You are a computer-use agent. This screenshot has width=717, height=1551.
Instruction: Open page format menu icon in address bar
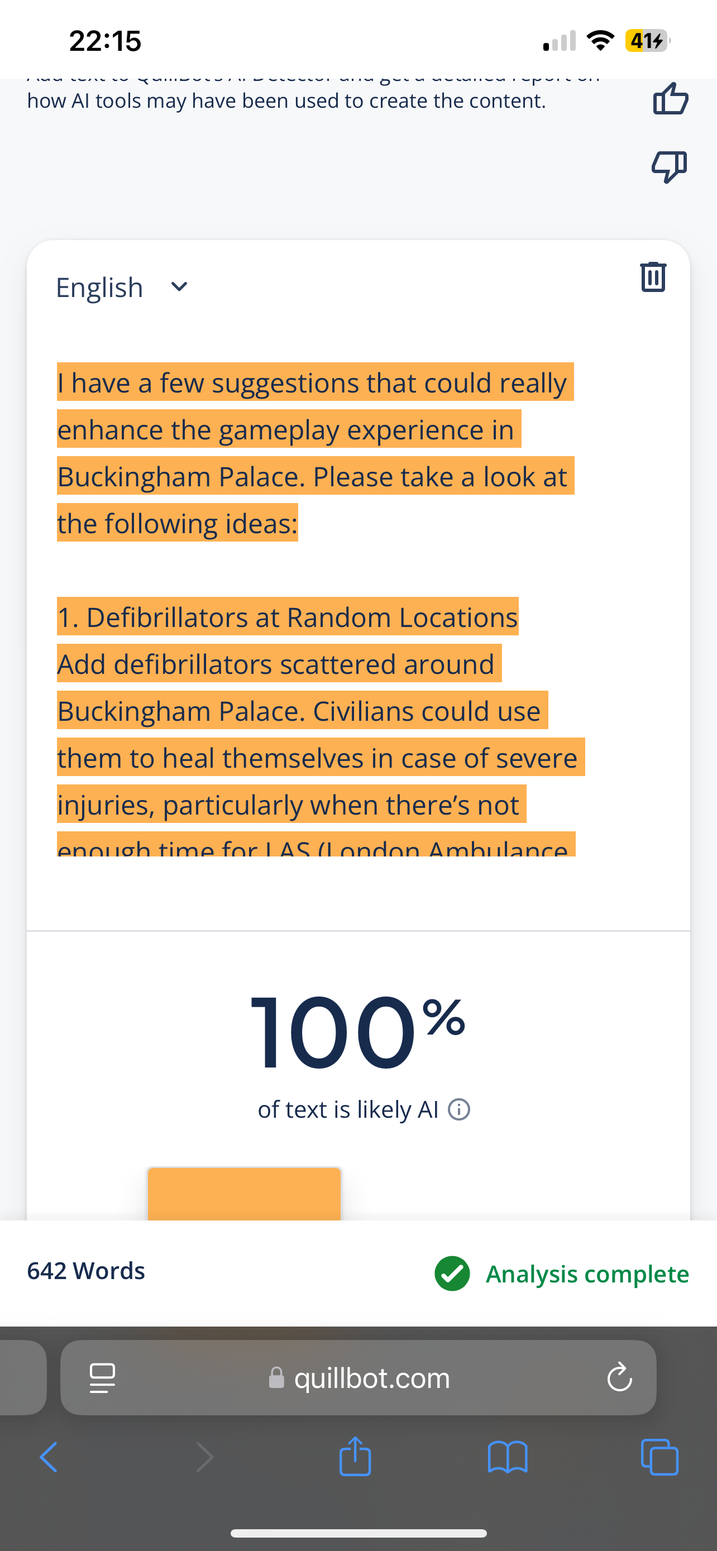pos(102,1377)
